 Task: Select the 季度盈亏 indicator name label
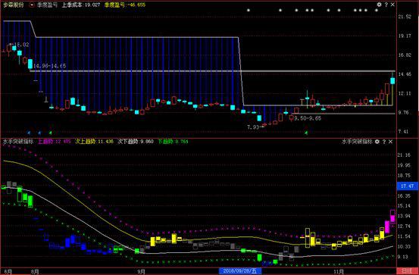click(47, 5)
